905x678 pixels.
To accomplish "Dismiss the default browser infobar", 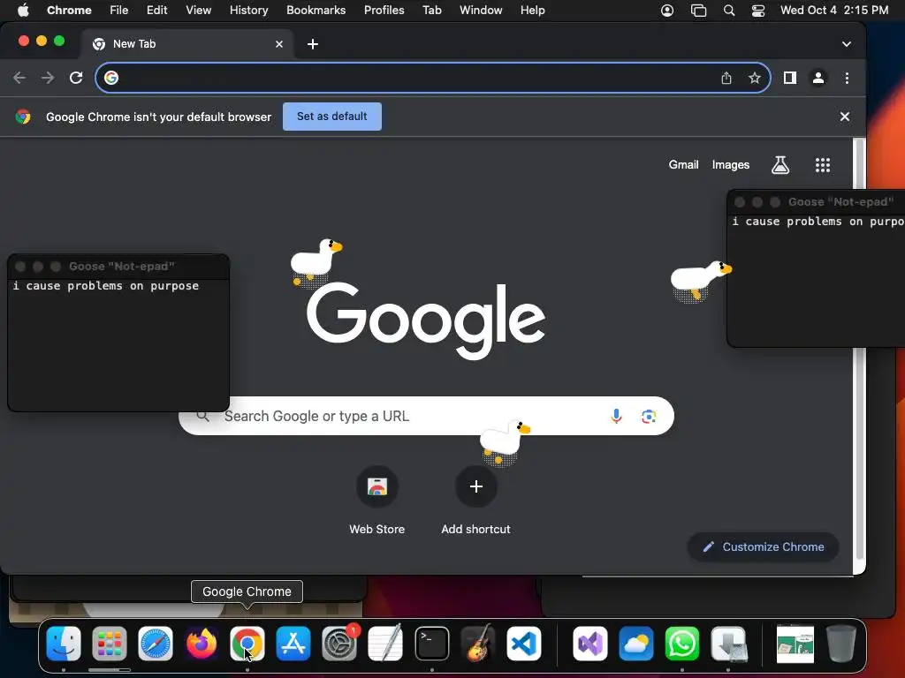I will (844, 117).
